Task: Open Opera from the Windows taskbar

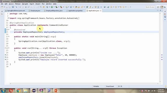Action: pyautogui.click(x=11, y=91)
